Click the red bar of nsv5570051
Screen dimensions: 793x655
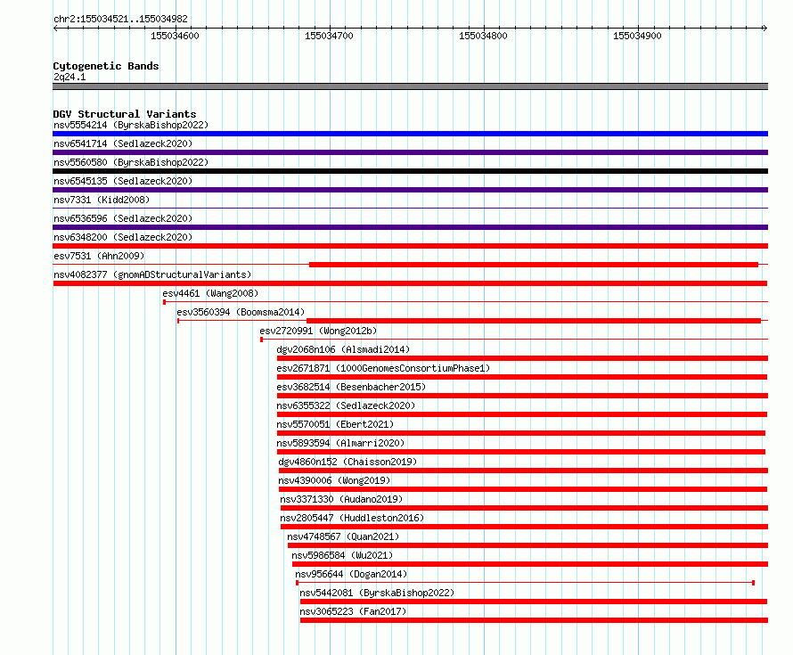point(521,433)
